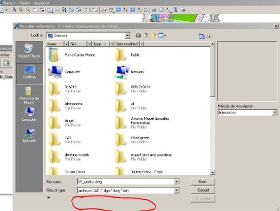Click the directory history folder icon

pos(210,36)
